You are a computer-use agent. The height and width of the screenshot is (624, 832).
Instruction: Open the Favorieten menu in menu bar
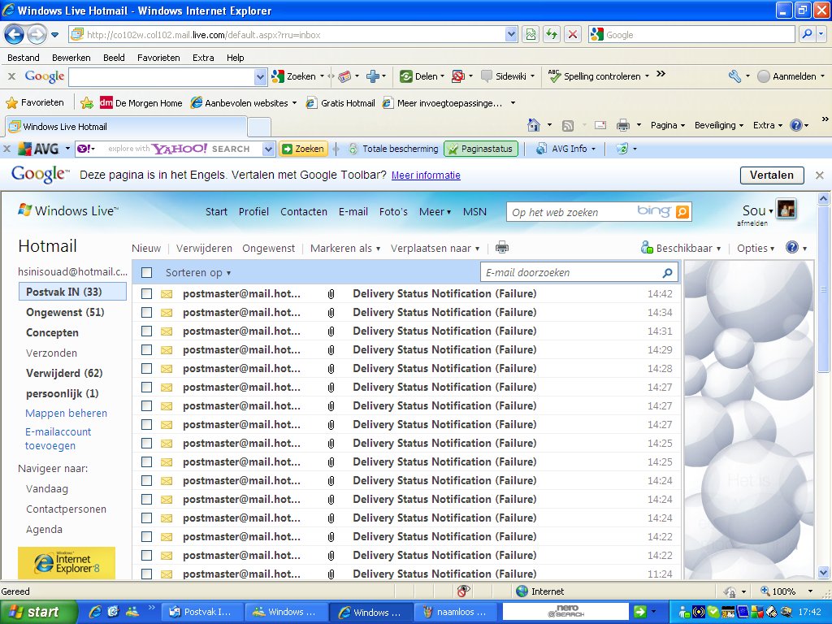(158, 58)
